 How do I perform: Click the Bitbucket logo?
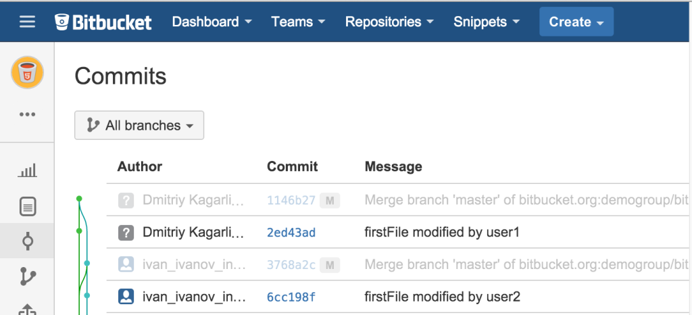point(103,22)
